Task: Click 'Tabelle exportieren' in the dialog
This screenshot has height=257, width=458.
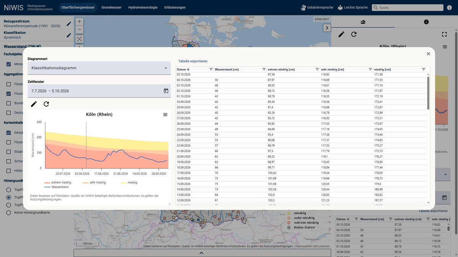Action: (x=193, y=61)
